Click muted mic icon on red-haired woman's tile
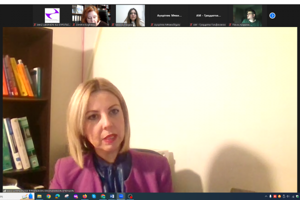Image resolution: width=300 pixels, height=200 pixels. click(x=74, y=24)
